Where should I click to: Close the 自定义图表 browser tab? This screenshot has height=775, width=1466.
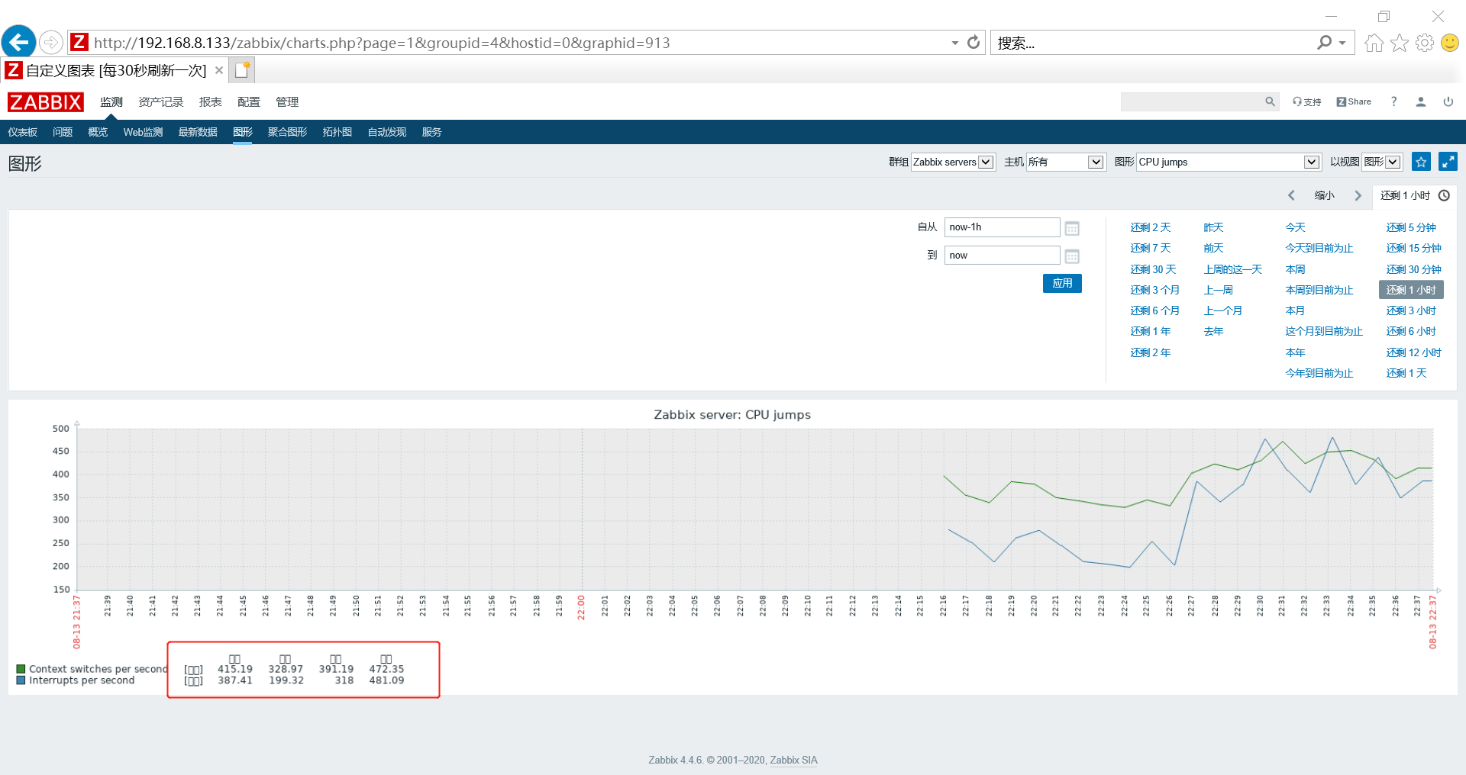click(219, 70)
